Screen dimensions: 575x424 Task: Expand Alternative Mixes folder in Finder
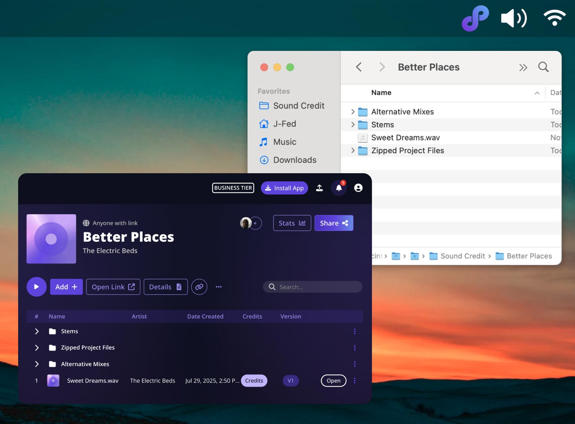coord(353,112)
